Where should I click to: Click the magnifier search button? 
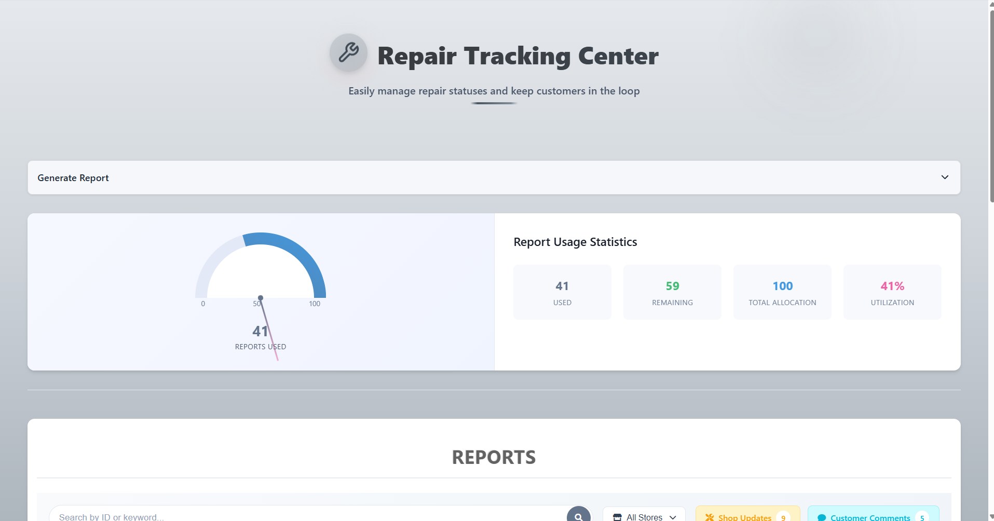click(578, 515)
